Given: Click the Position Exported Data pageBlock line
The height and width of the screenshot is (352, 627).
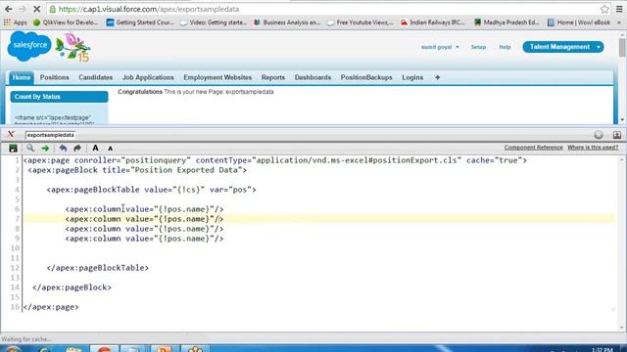Looking at the screenshot, I should click(x=137, y=170).
